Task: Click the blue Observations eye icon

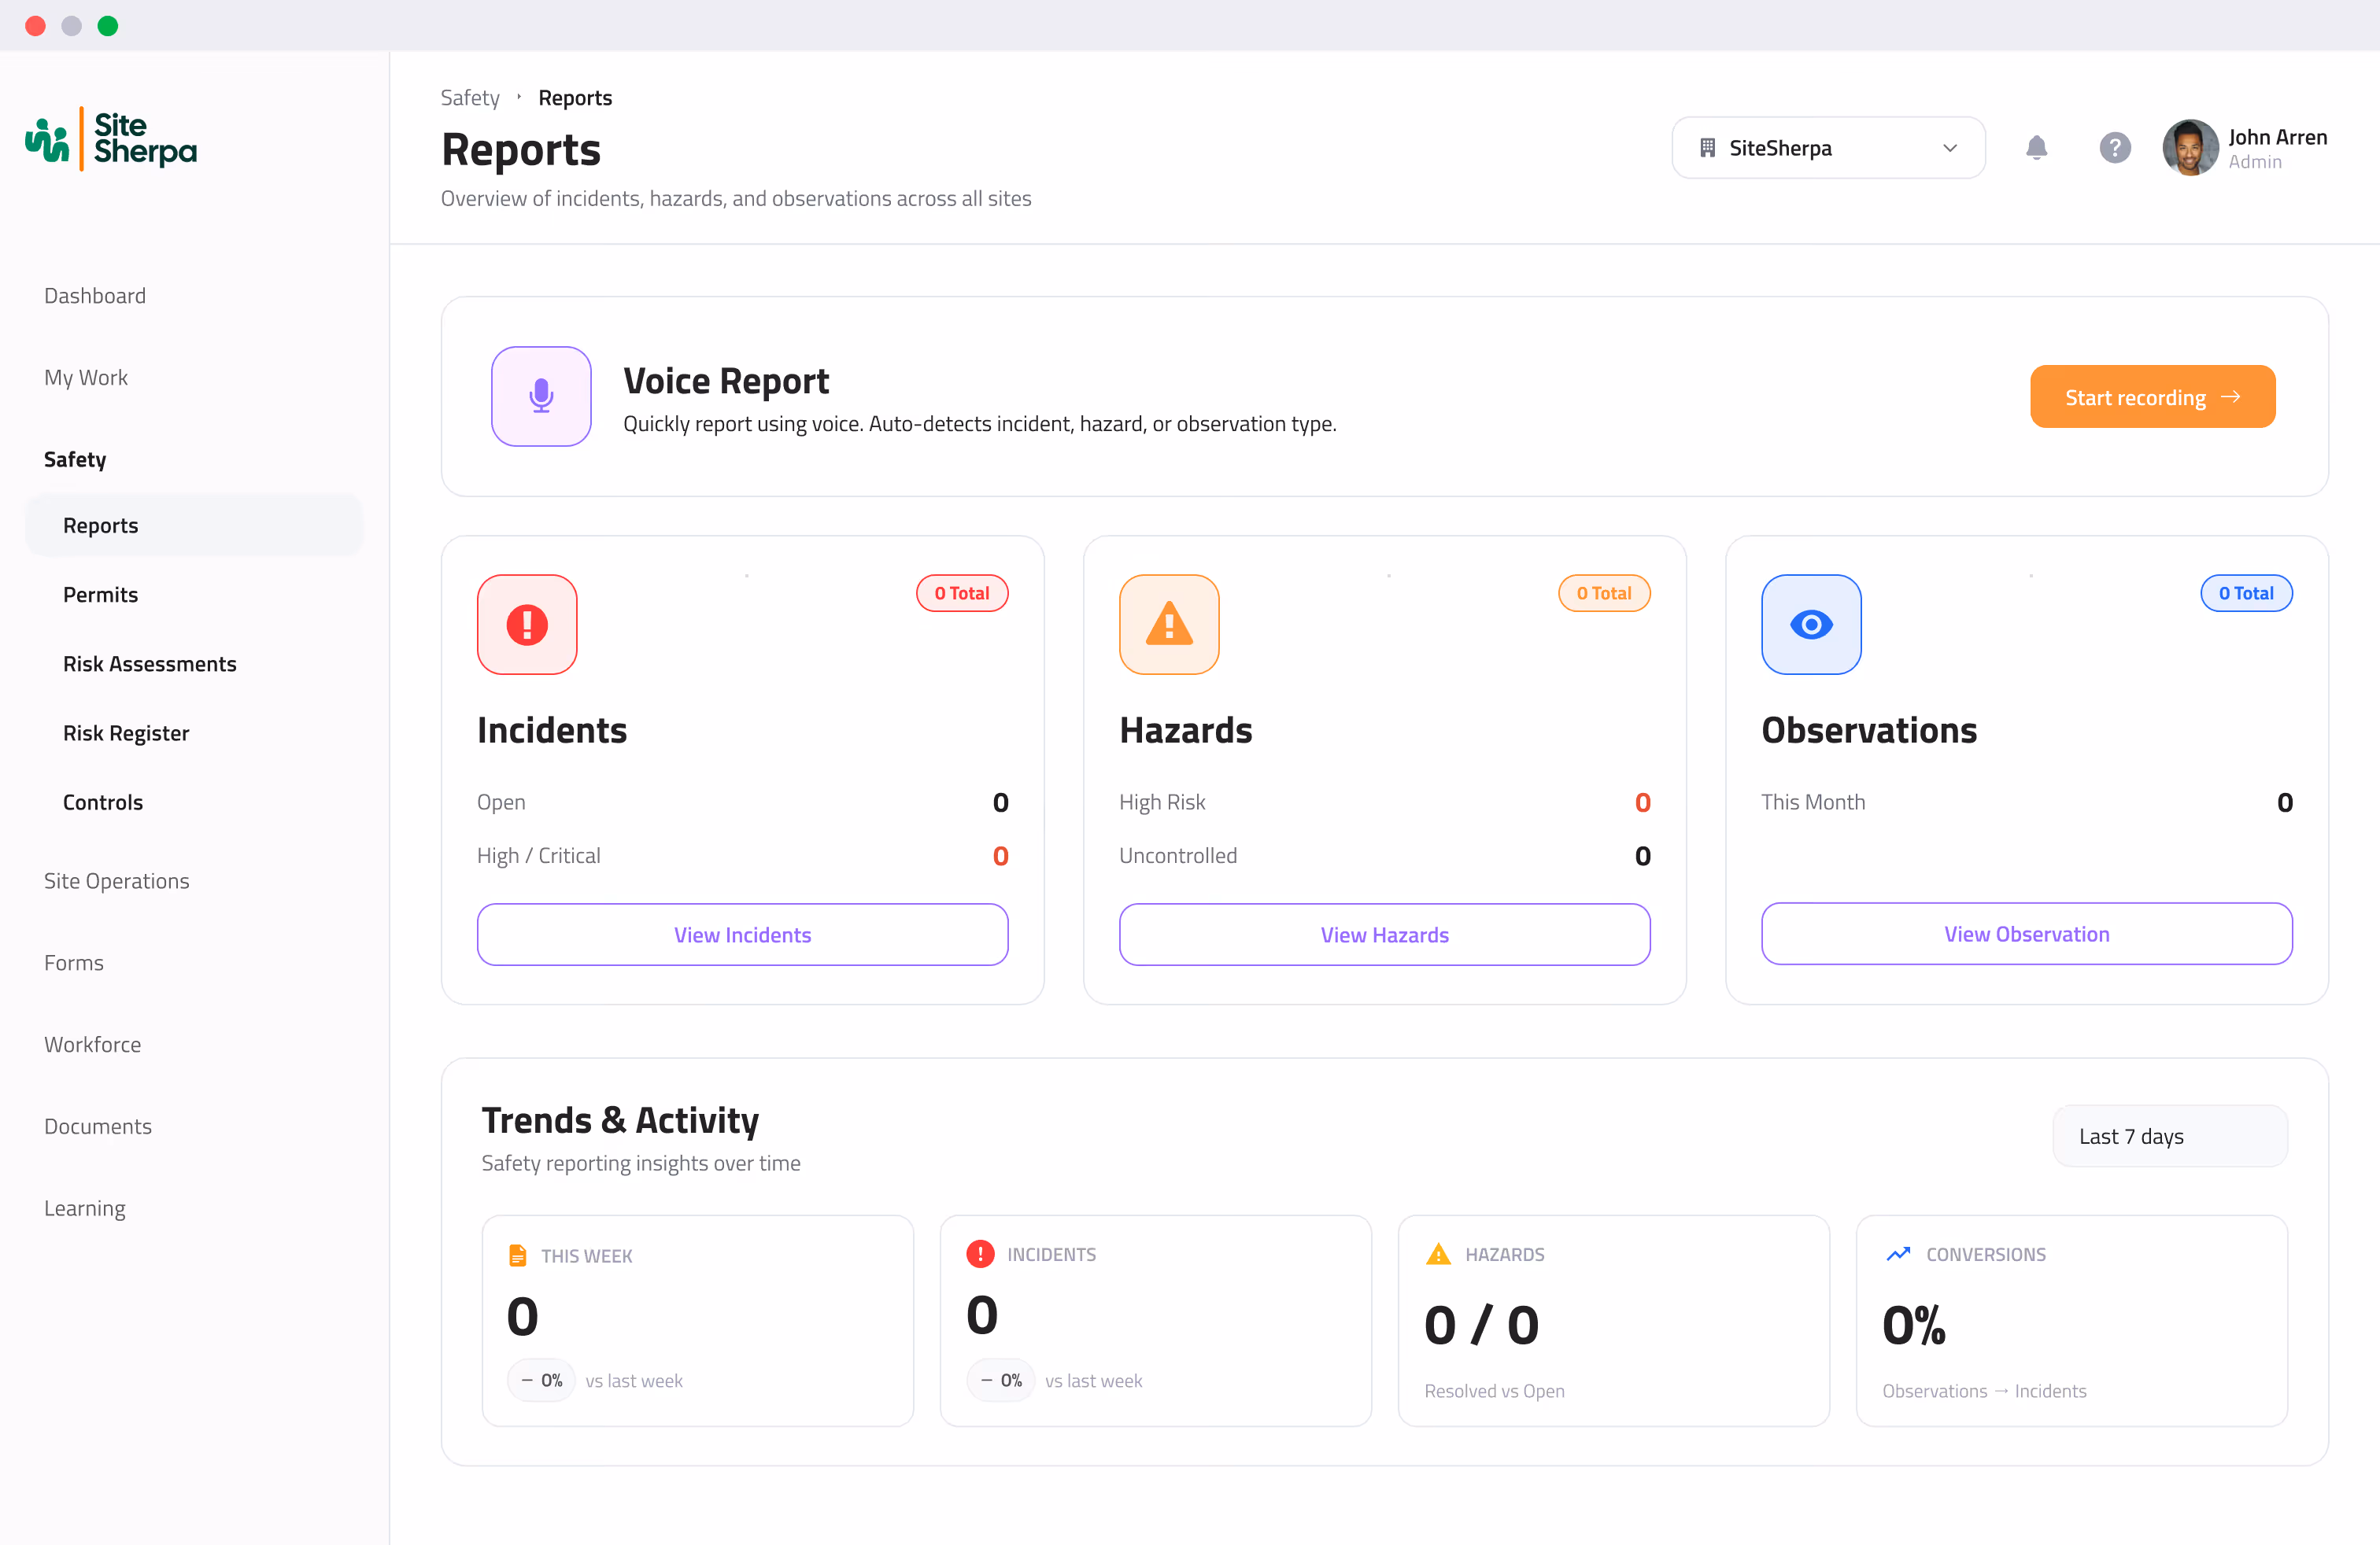Action: pyautogui.click(x=1811, y=625)
